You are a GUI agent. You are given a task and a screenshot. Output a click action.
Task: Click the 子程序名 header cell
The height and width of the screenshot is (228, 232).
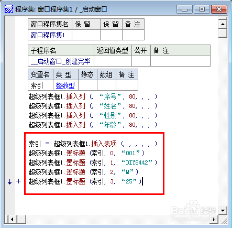coord(61,50)
